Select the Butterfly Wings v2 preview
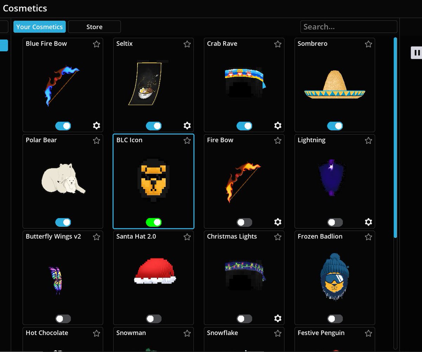This screenshot has height=352, width=422. [55, 280]
